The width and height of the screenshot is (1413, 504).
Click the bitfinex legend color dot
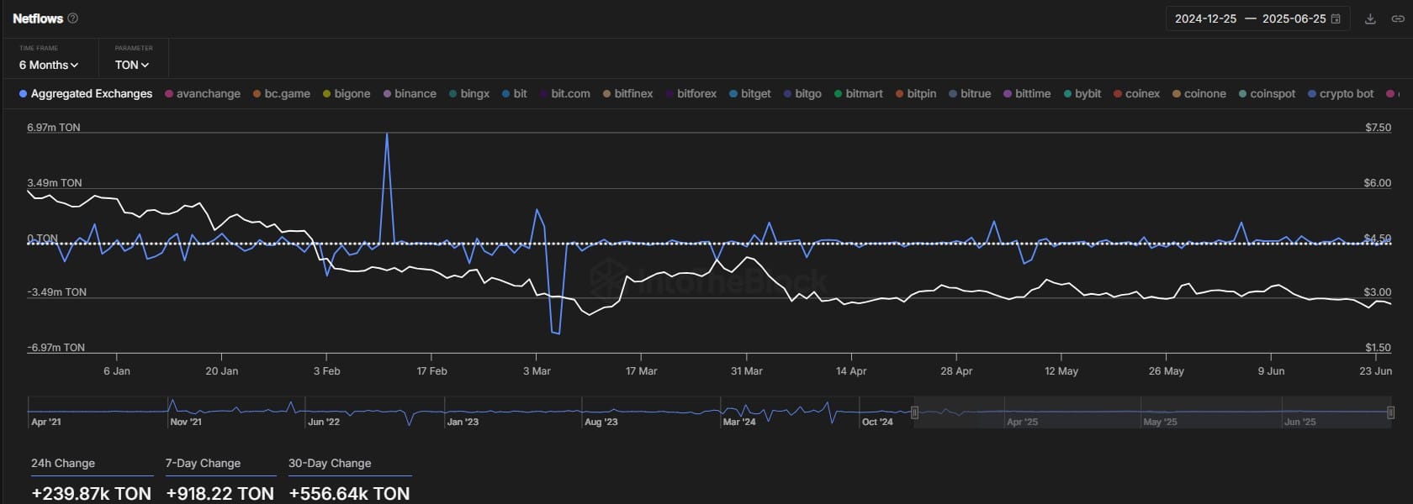(607, 94)
